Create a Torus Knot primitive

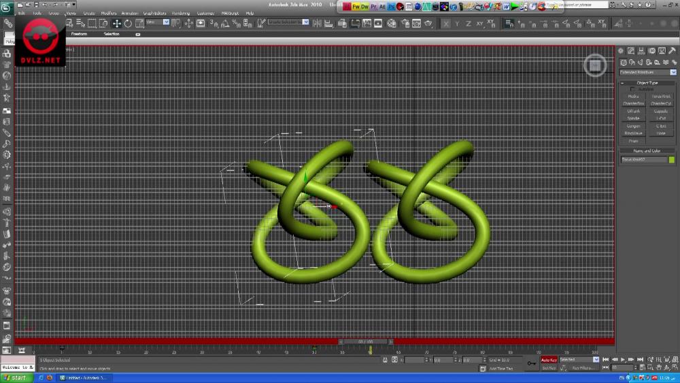pyautogui.click(x=660, y=96)
